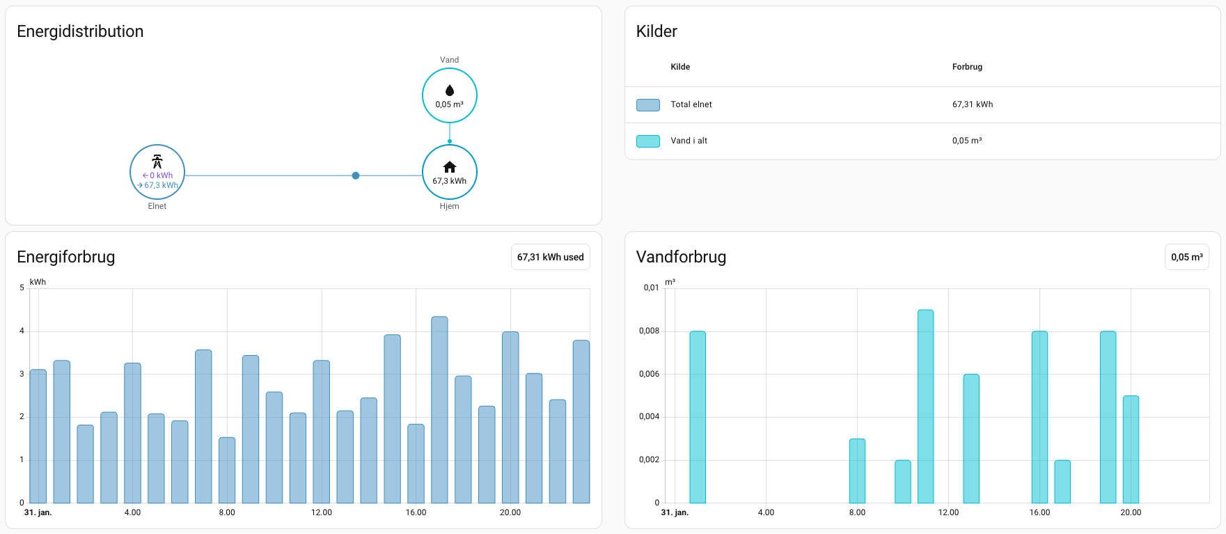This screenshot has width=1226, height=534.
Task: Click the Vand i alt color swatch
Action: (648, 141)
